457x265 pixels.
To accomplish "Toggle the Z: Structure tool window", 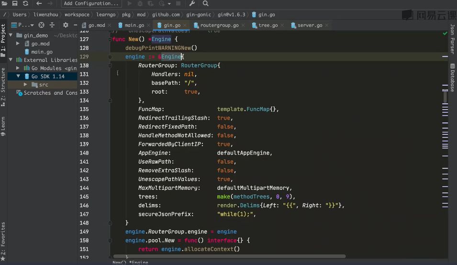I will point(3,87).
